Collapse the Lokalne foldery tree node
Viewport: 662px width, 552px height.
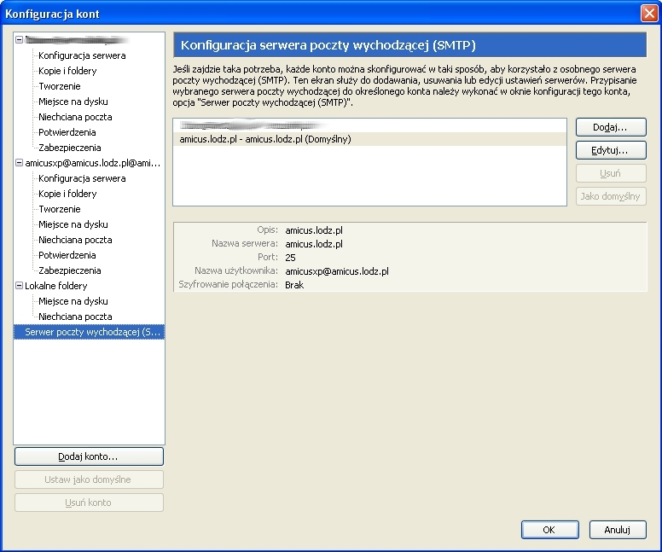click(20, 286)
